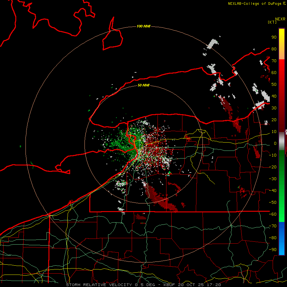Click the -70 value on the velocity scale
The height and width of the screenshot is (287, 287).
click(273, 226)
